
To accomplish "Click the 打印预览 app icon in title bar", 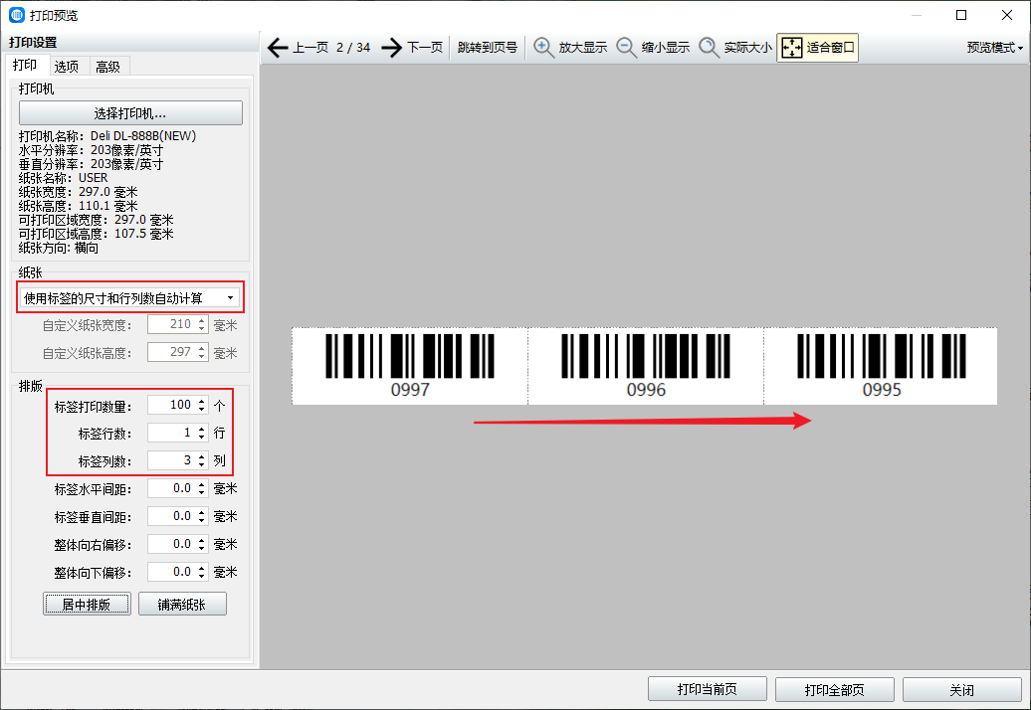I will point(17,15).
